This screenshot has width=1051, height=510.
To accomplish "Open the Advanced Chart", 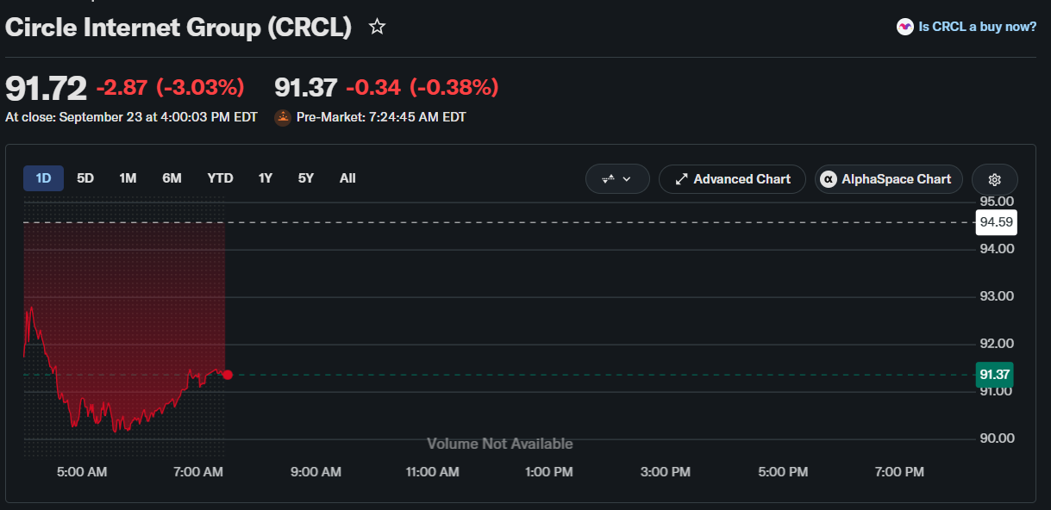I will [732, 179].
